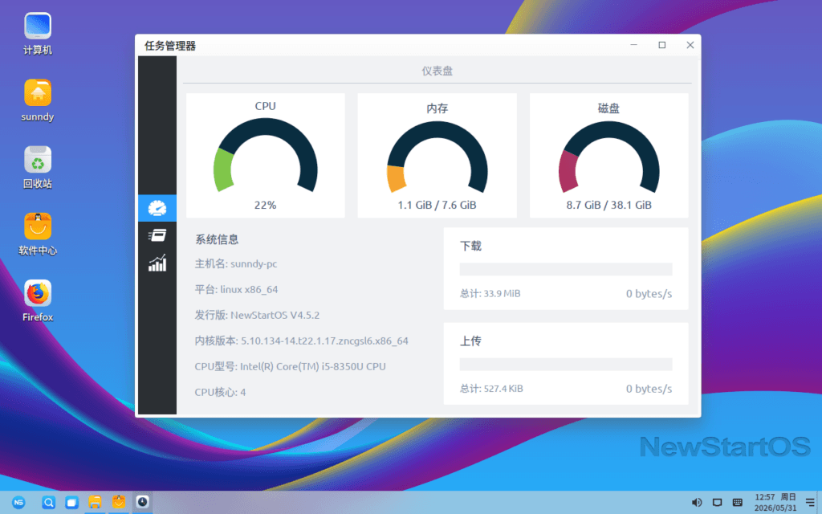The width and height of the screenshot is (822, 514).
Task: Click the 系统信息 heading
Action: coord(217,239)
